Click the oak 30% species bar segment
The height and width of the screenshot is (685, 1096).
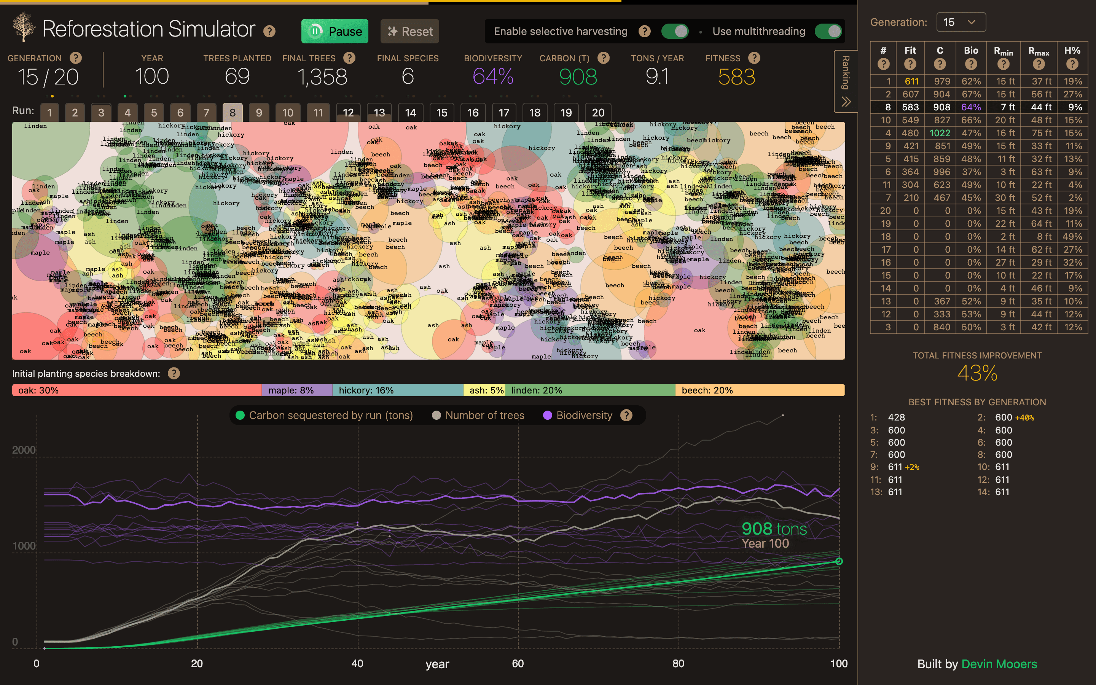(137, 390)
